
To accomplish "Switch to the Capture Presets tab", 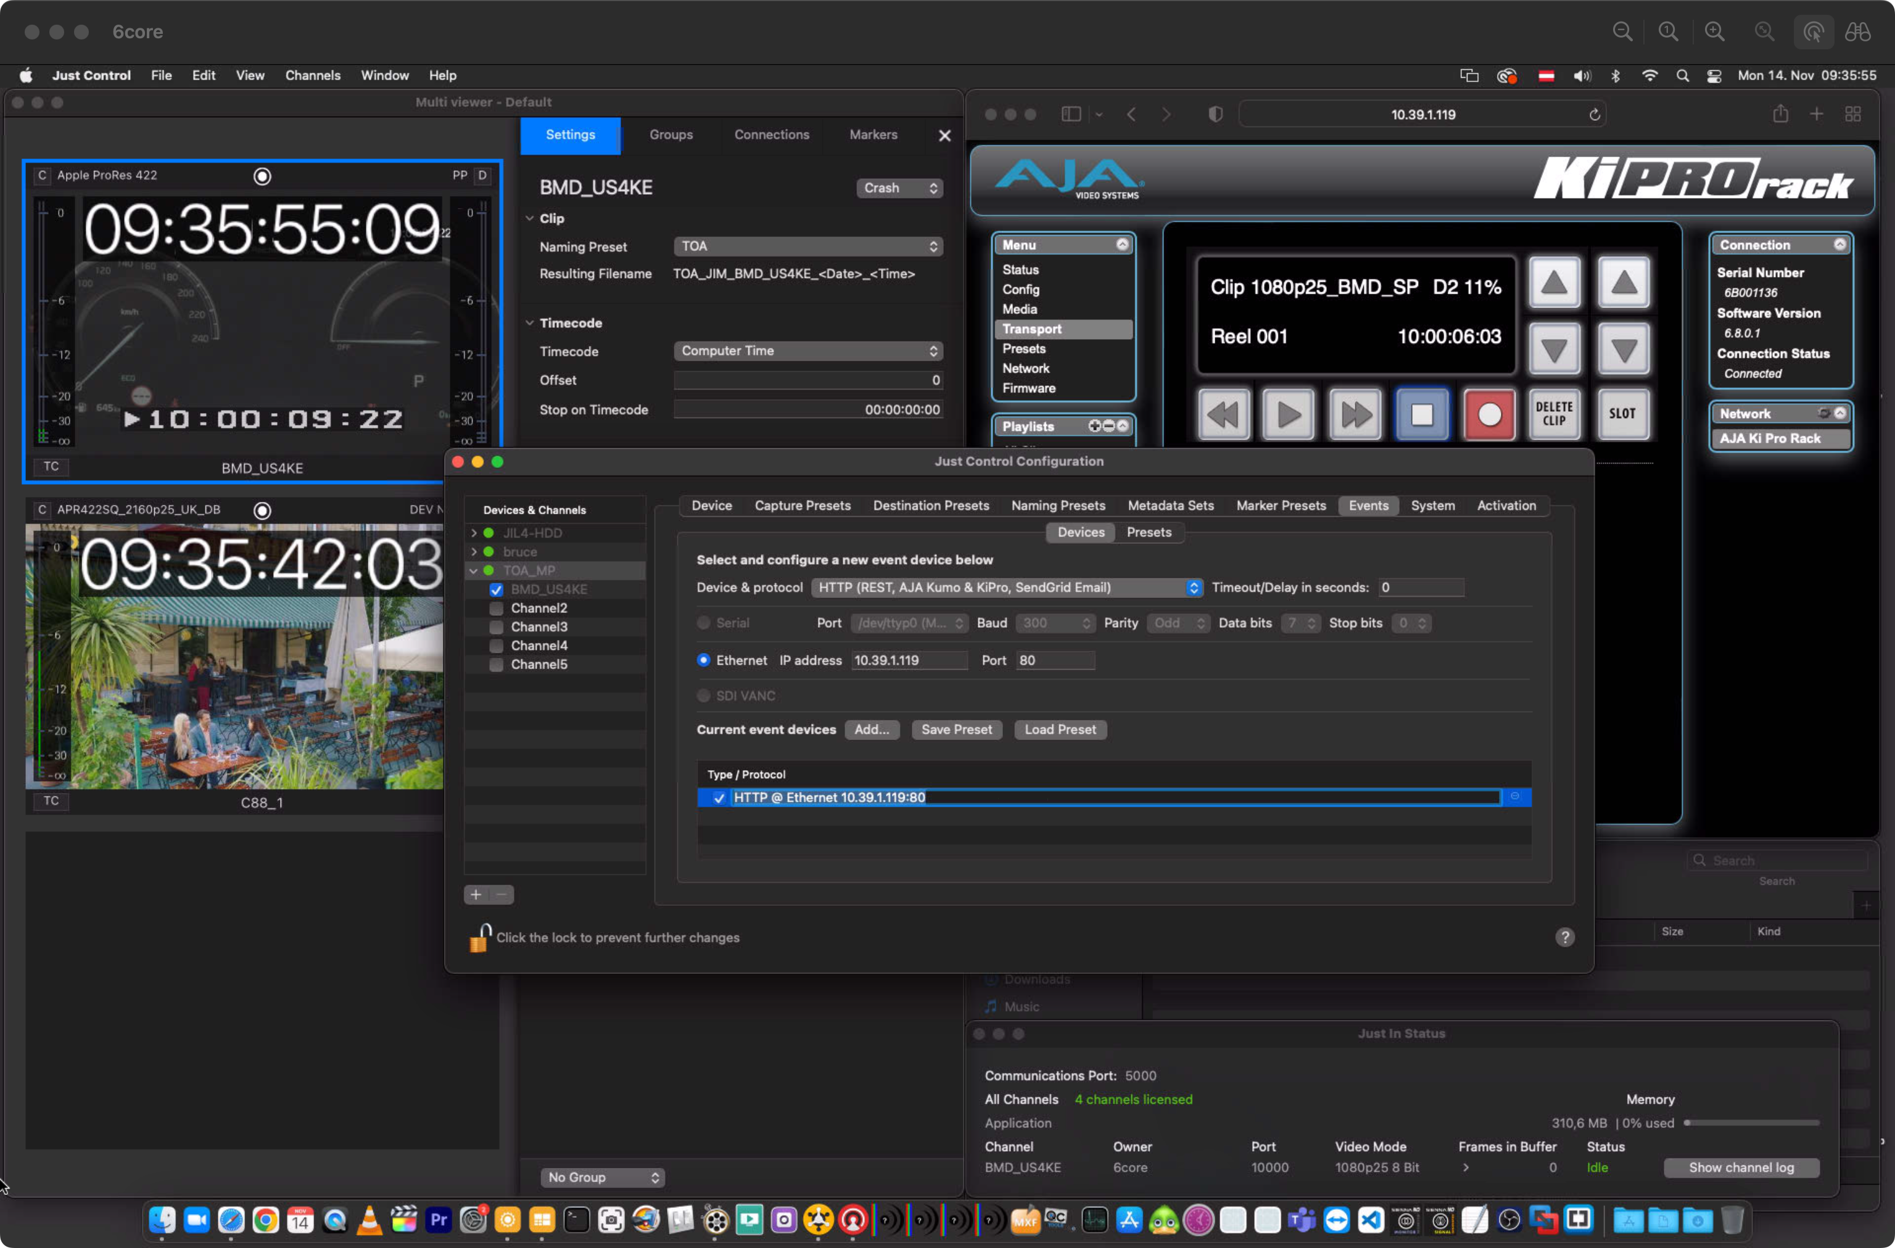I will click(802, 506).
